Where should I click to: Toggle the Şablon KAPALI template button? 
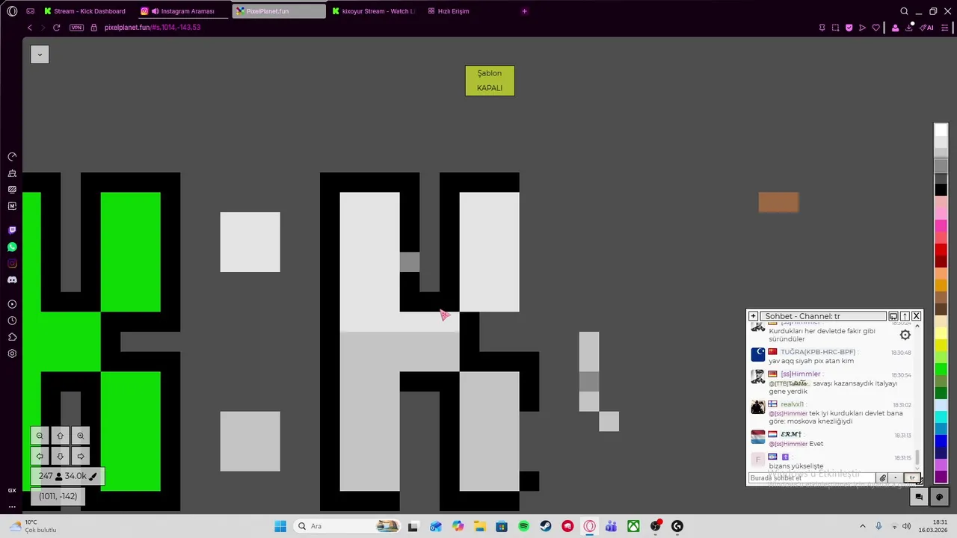click(x=490, y=81)
